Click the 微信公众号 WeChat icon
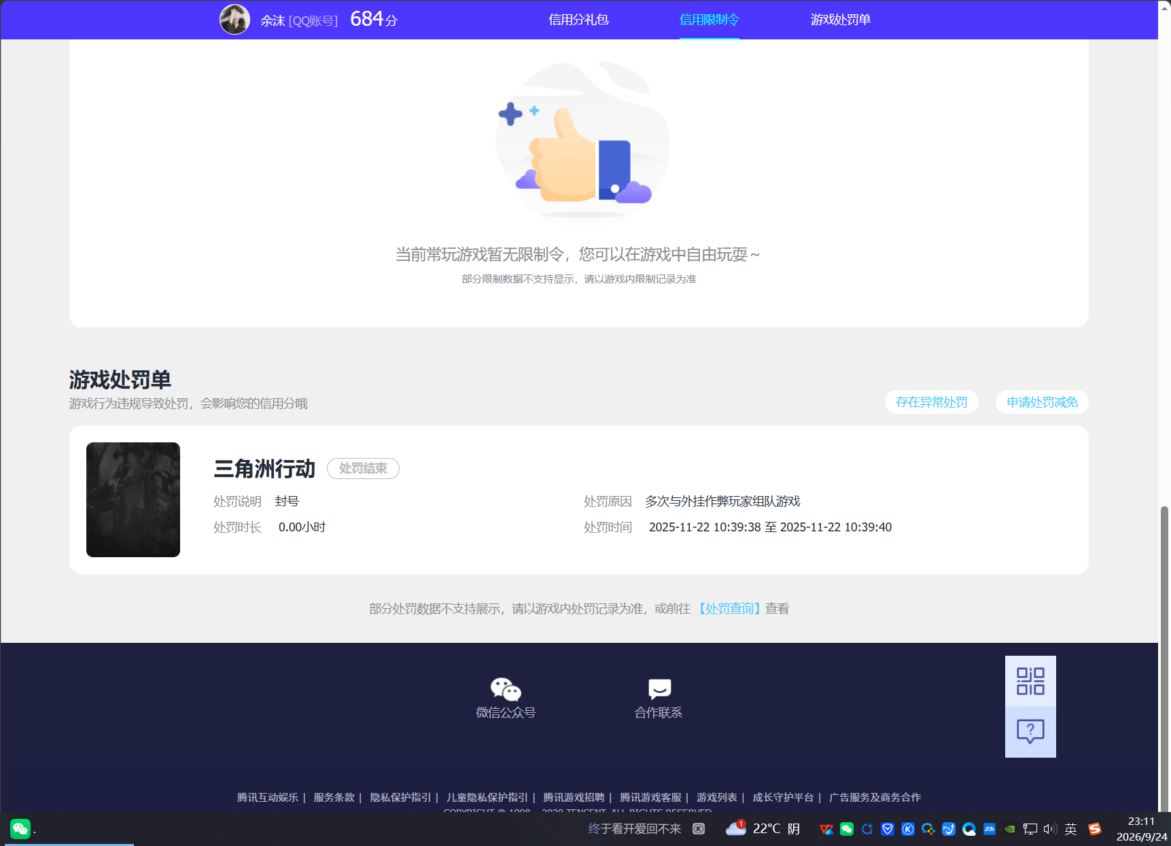1171x846 pixels. tap(506, 689)
